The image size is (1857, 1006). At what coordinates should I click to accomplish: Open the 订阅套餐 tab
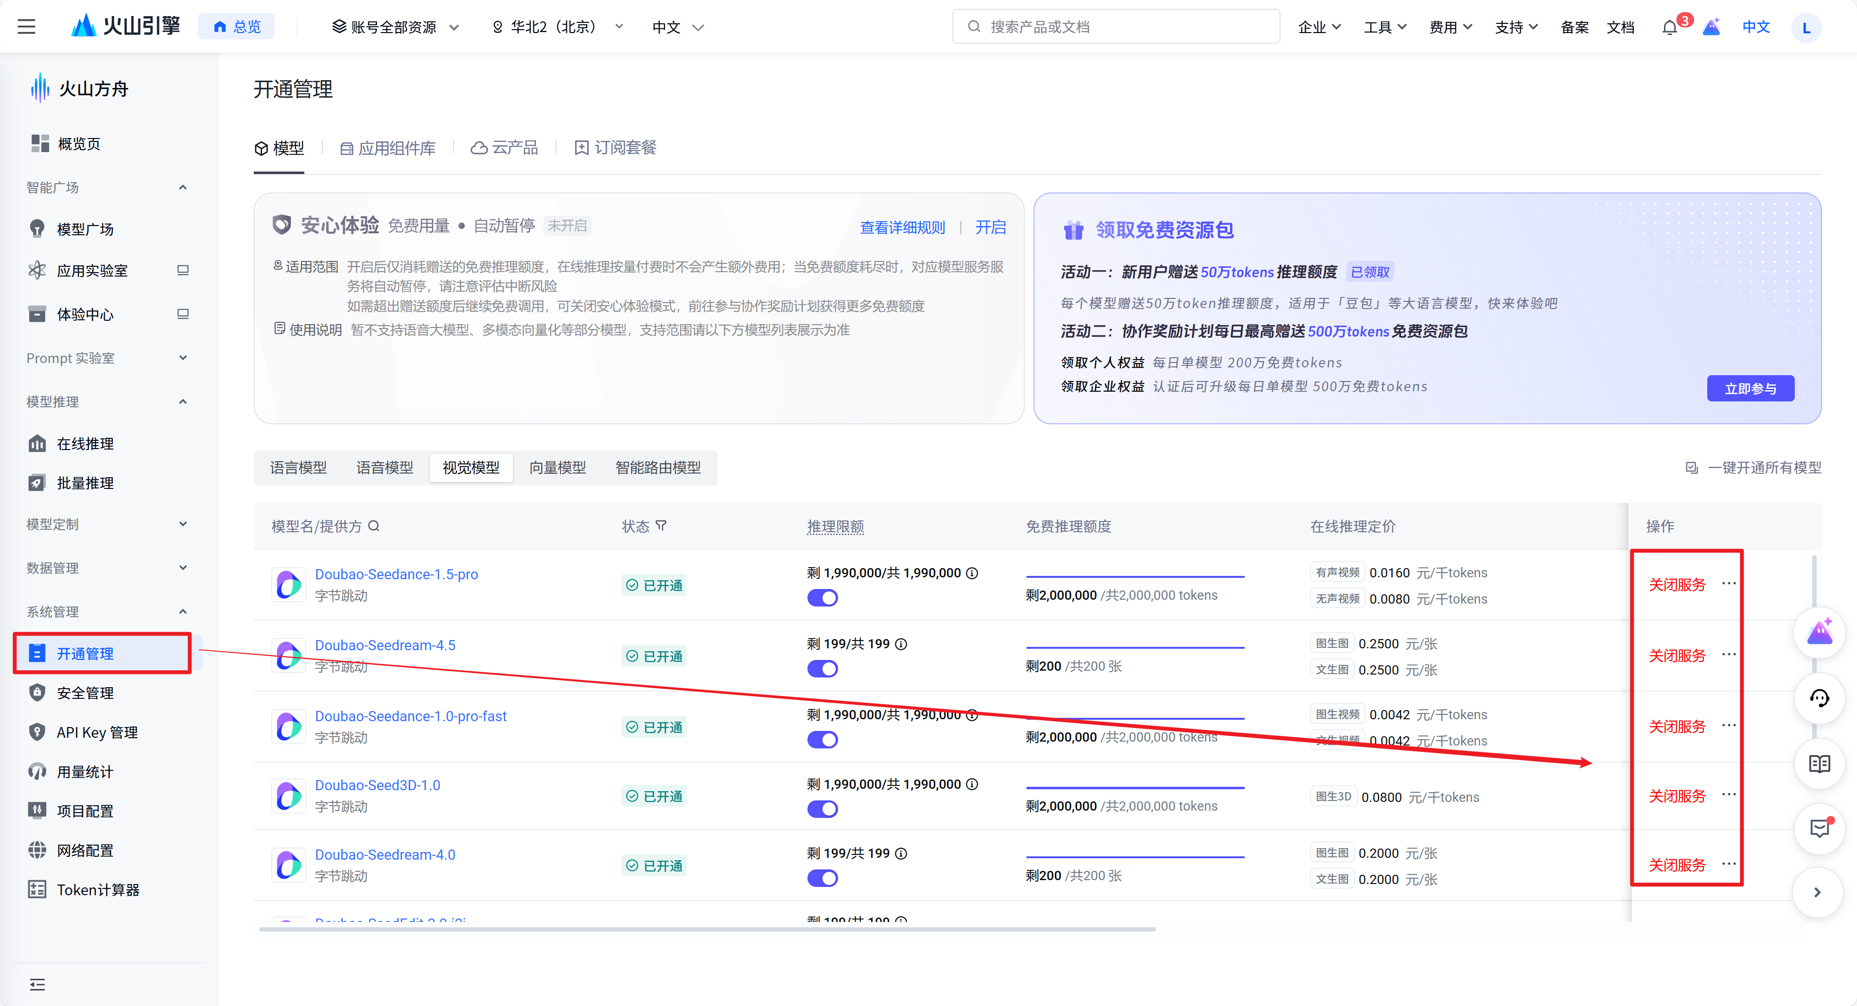615,148
